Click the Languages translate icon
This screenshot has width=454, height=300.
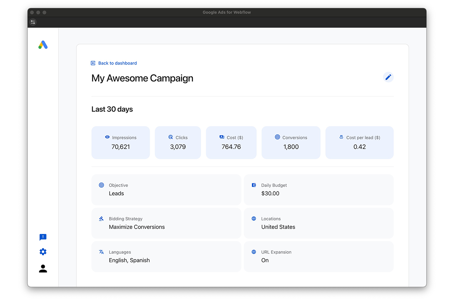(x=101, y=252)
